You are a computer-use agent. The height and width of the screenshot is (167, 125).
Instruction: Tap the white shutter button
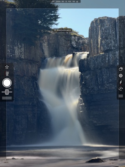pyautogui.click(x=7, y=83)
